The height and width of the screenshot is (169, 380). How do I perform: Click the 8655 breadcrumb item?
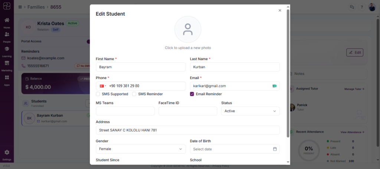pyautogui.click(x=56, y=7)
